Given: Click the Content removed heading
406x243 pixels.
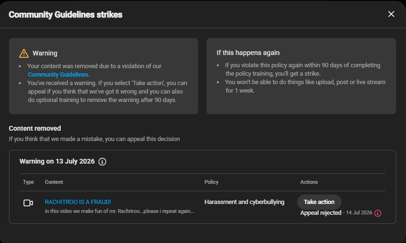Looking at the screenshot, I should click(35, 128).
